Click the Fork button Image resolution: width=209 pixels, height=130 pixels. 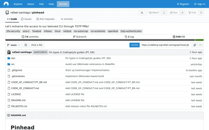click(192, 13)
